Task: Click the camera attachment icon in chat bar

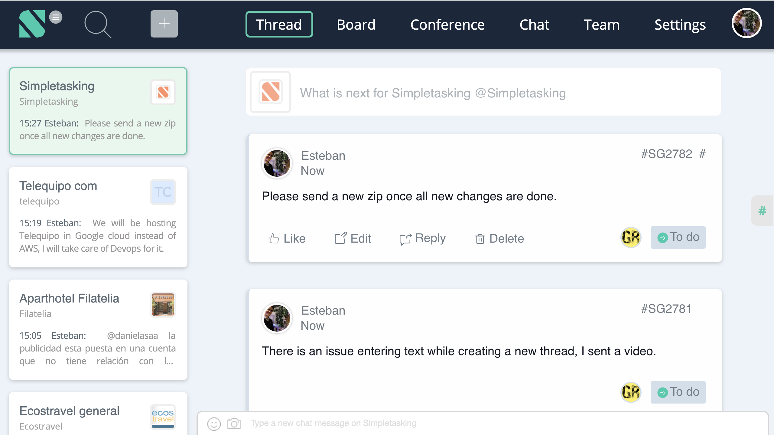Action: coord(234,424)
